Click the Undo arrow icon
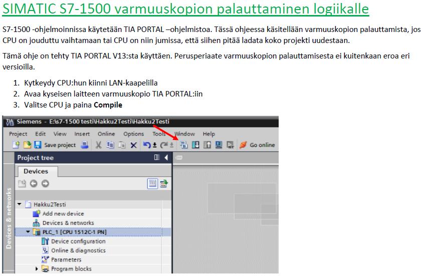This screenshot has height=276, width=423. tap(147, 145)
